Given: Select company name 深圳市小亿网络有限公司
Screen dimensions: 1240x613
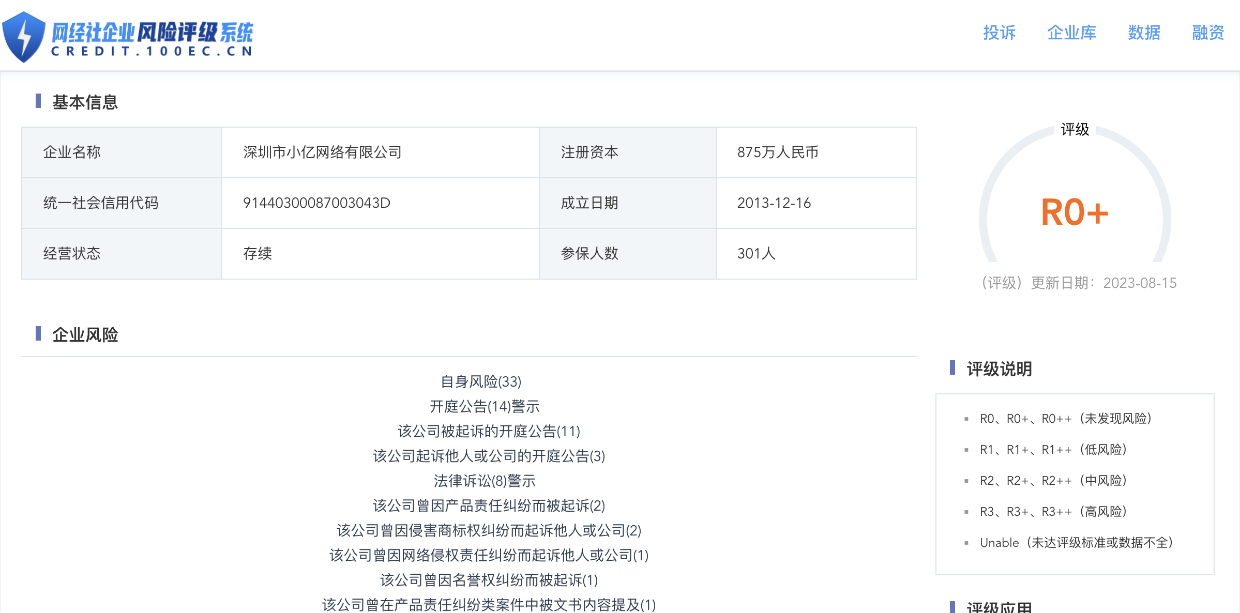Looking at the screenshot, I should (x=322, y=152).
